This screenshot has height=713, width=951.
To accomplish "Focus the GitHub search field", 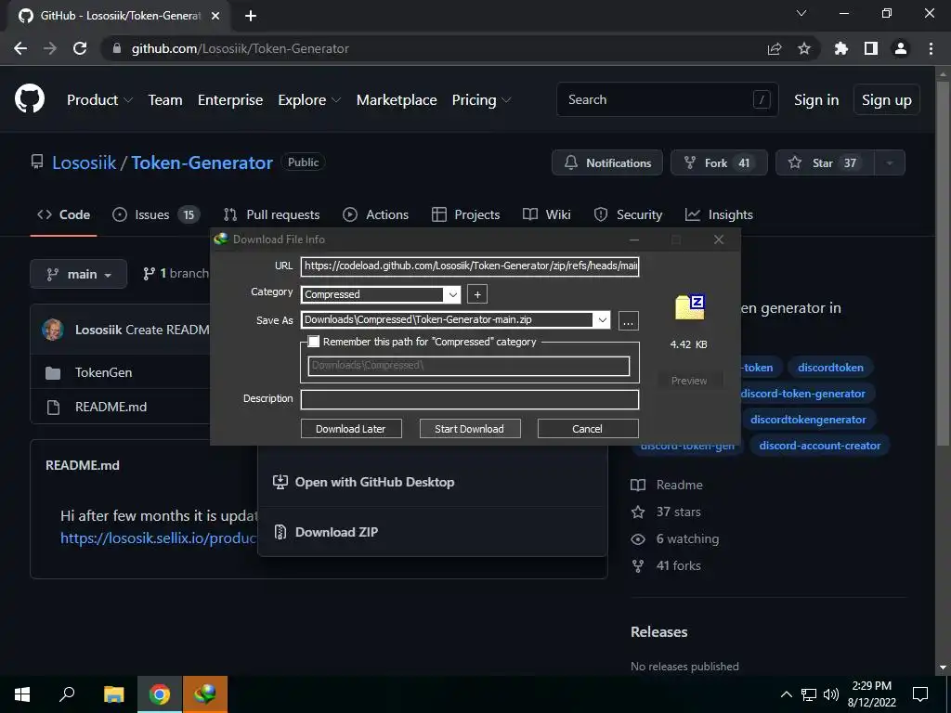I will click(667, 99).
